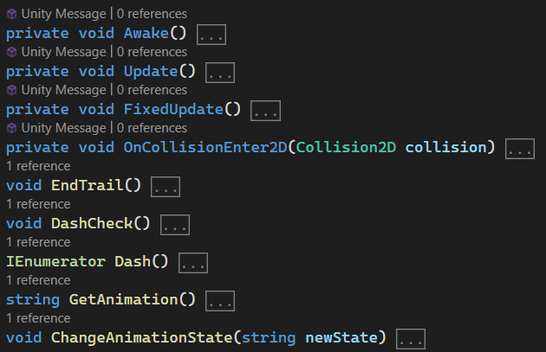Click the Unity Message icon above Update

[12, 52]
